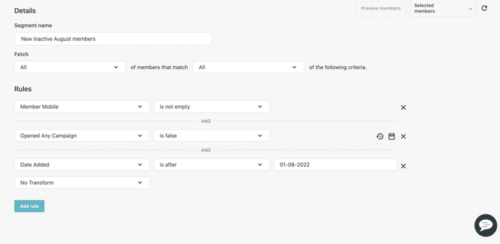This screenshot has width=500, height=244.
Task: Change the 'is after' operator dropdown
Action: (212, 165)
